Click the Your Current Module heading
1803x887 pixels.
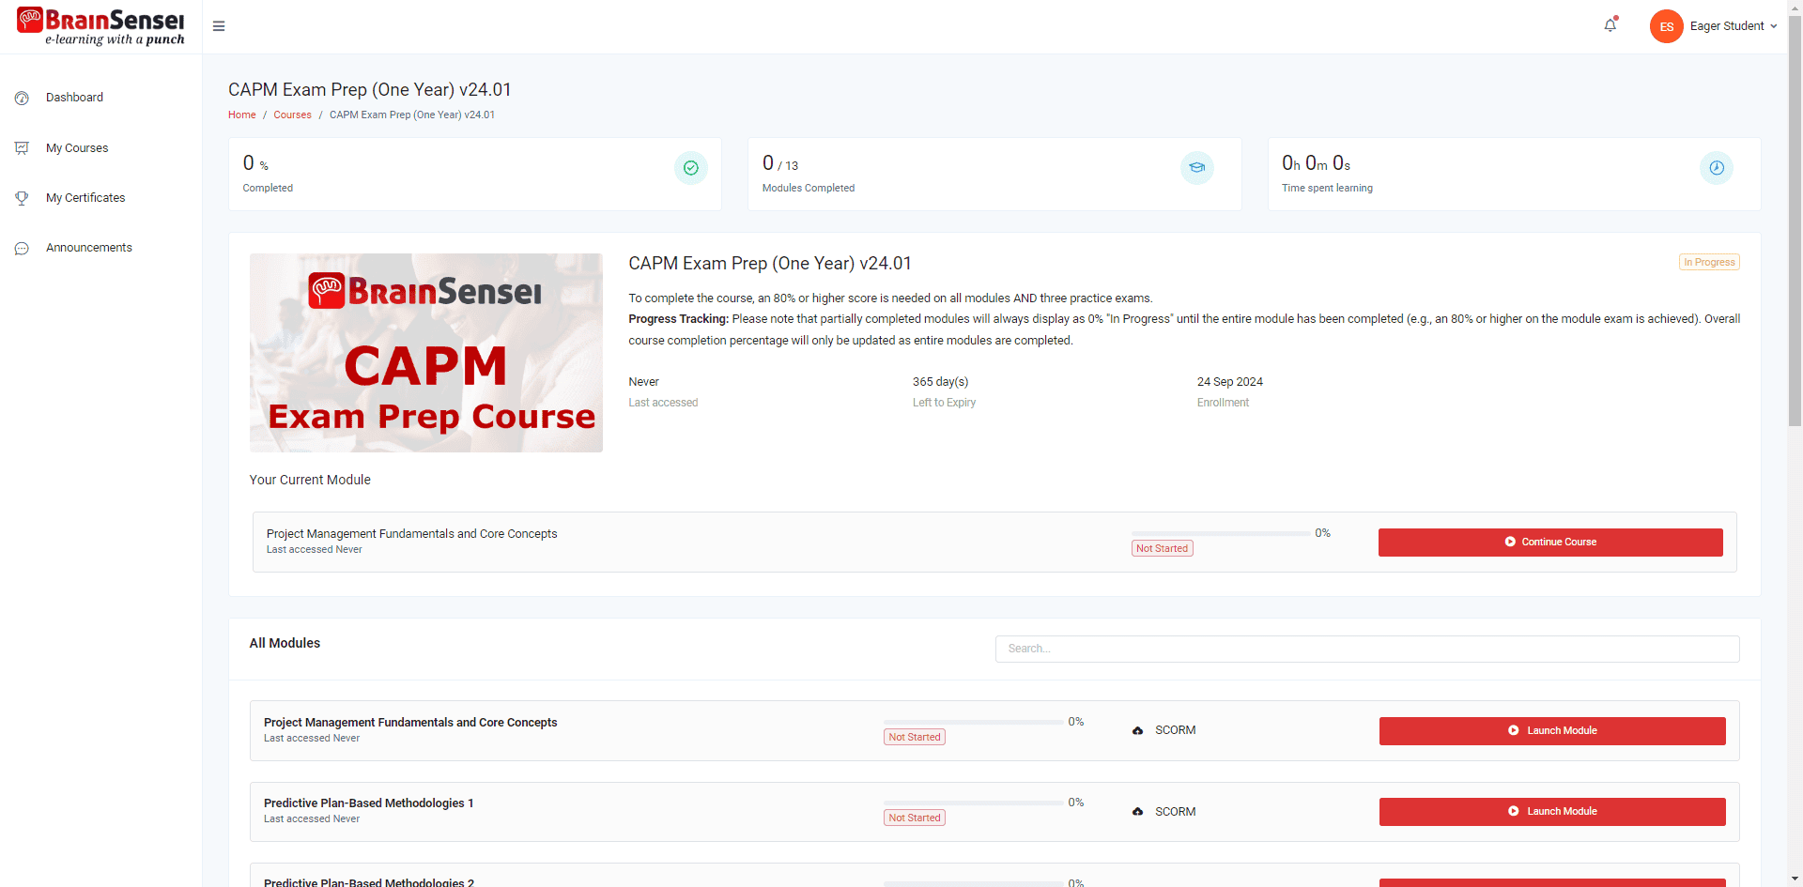click(310, 480)
